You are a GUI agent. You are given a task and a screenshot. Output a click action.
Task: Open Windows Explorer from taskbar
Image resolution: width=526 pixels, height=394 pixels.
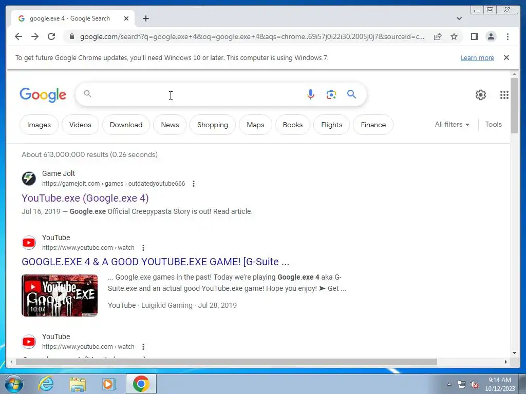tap(78, 384)
